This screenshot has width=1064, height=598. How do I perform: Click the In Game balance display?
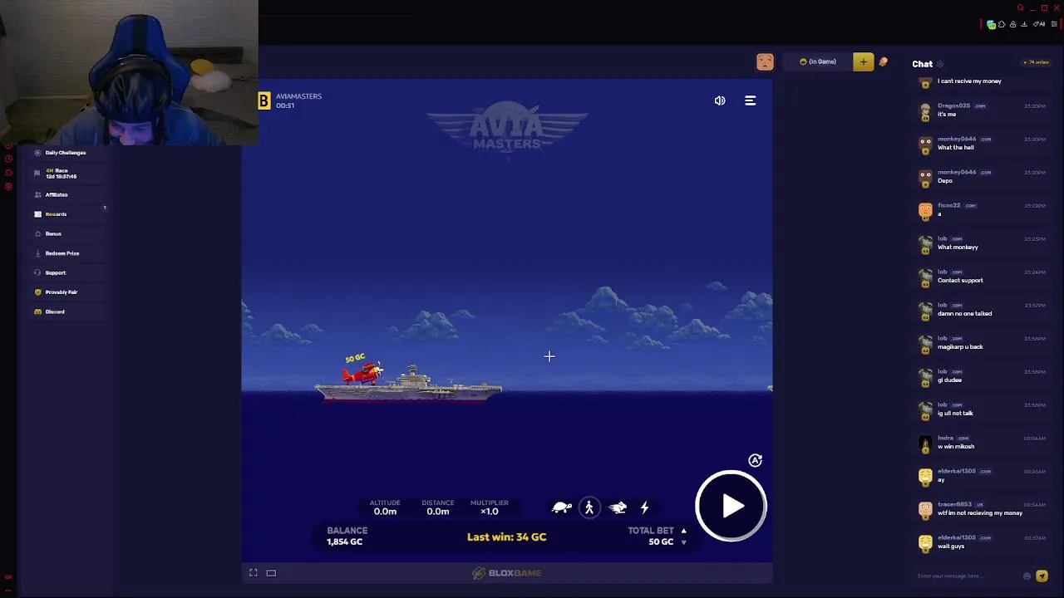[818, 61]
